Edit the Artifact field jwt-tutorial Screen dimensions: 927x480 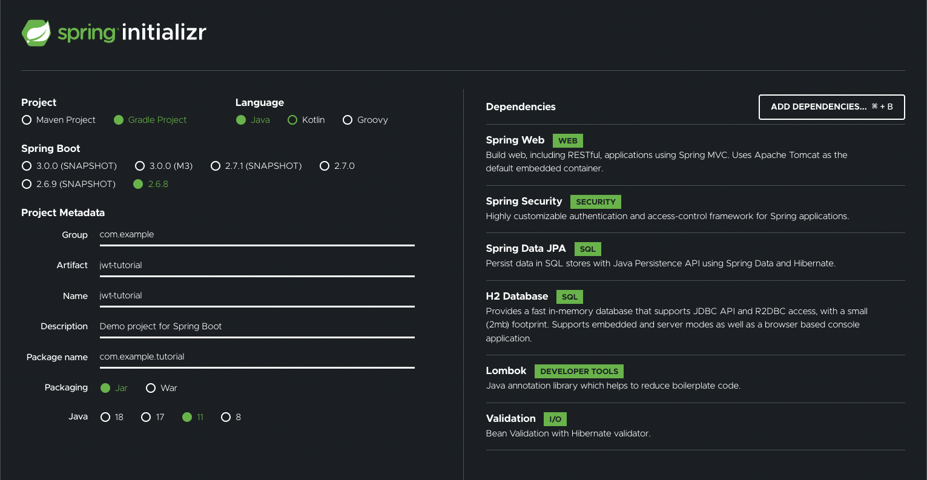click(x=257, y=265)
